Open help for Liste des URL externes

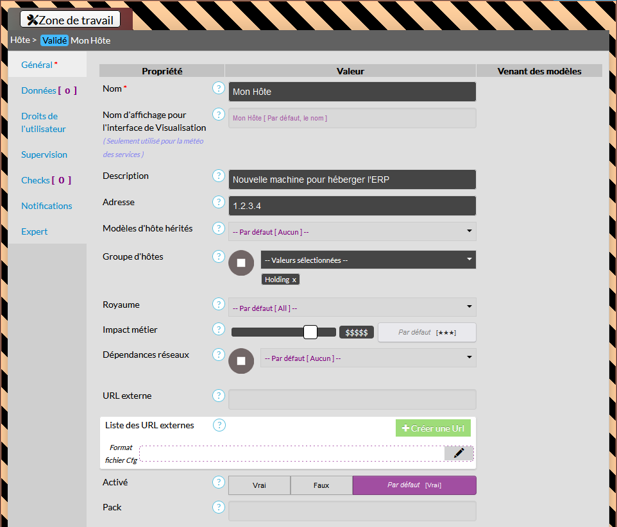(219, 425)
